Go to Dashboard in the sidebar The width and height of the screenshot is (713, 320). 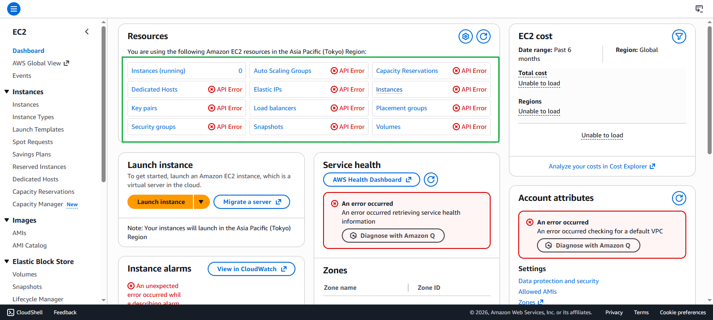coord(29,51)
